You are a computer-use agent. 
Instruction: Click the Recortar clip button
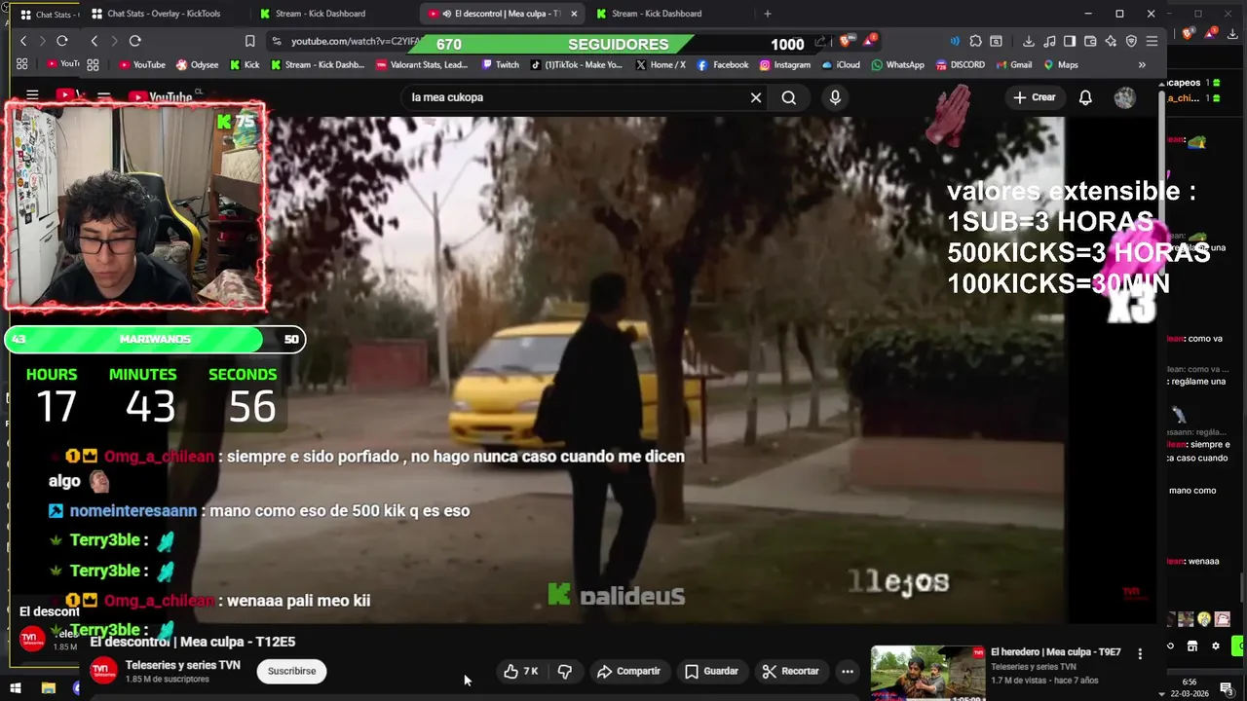tap(790, 671)
